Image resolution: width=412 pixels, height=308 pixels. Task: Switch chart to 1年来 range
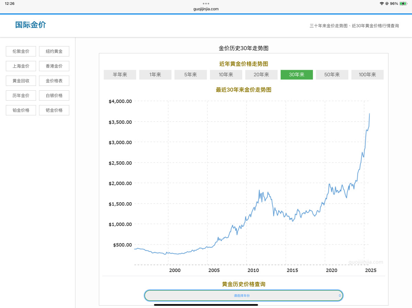155,75
